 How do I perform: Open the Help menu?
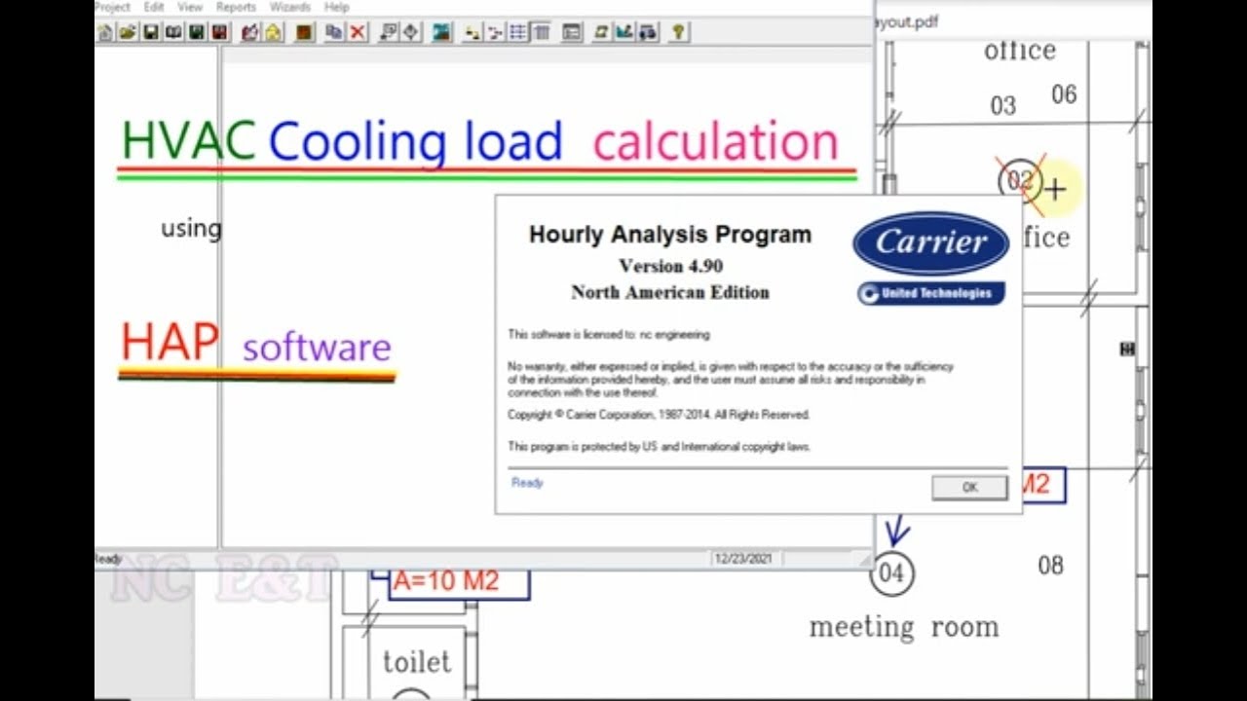[x=336, y=7]
